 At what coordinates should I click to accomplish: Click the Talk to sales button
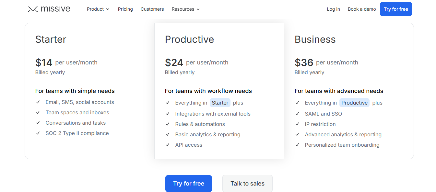coord(247,183)
